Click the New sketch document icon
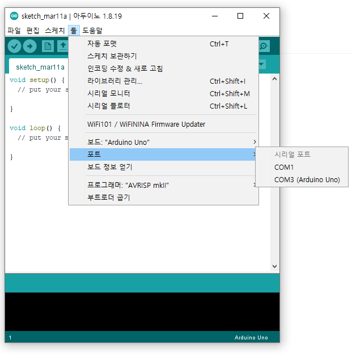The image size is (352, 357). pos(48,46)
